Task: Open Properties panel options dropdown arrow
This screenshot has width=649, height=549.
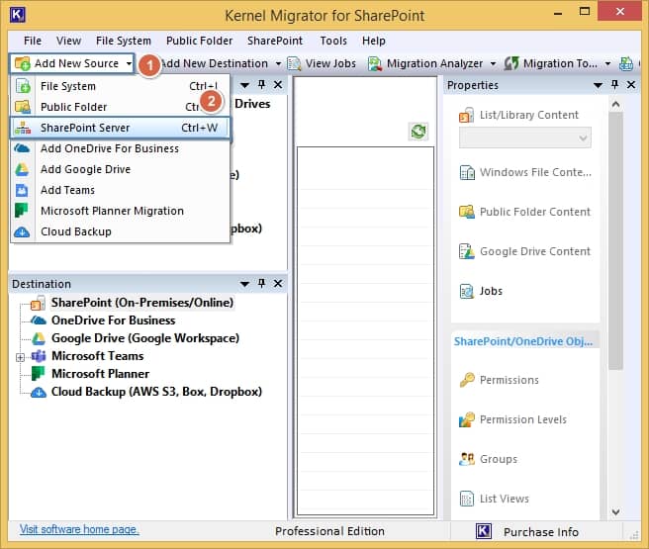Action: click(x=598, y=85)
